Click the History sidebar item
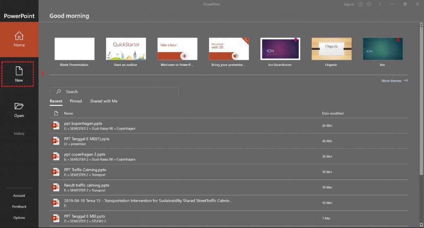This screenshot has height=228, width=424. 19,133
